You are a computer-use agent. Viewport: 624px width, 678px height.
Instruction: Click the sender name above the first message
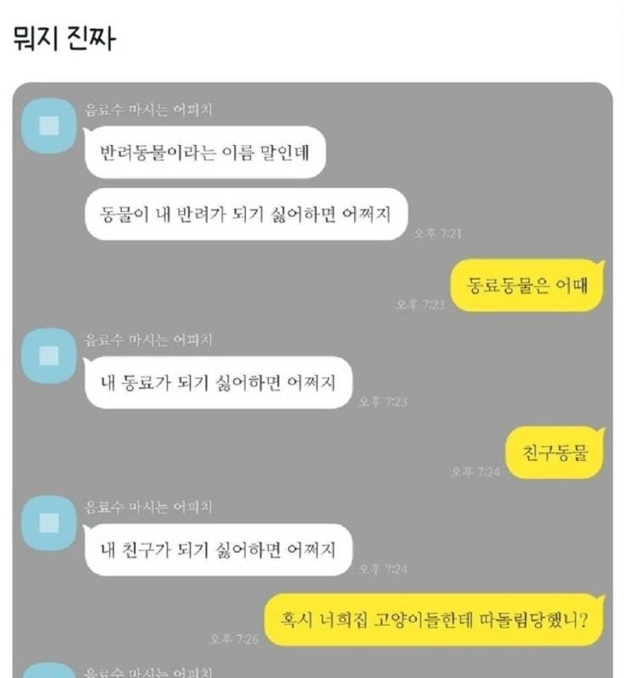click(x=148, y=110)
